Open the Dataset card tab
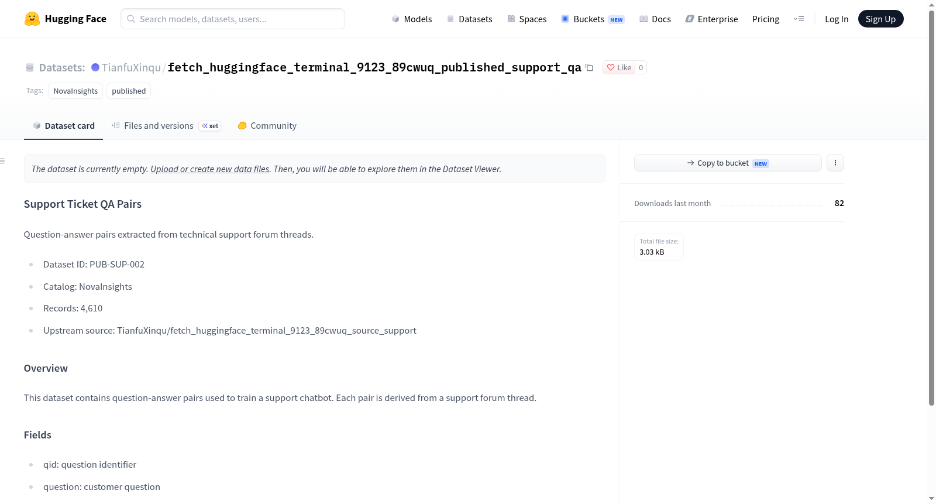 tap(63, 125)
